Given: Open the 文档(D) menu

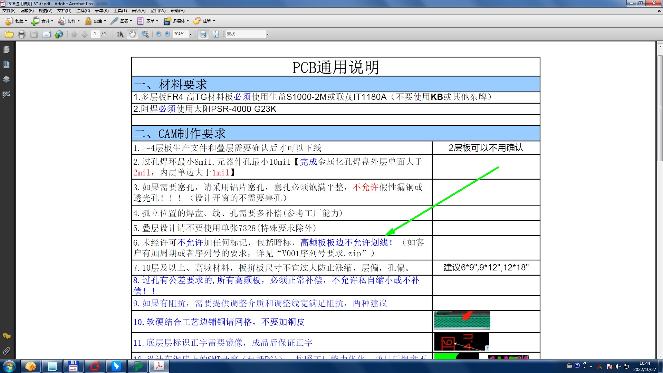Looking at the screenshot, I should (x=64, y=11).
